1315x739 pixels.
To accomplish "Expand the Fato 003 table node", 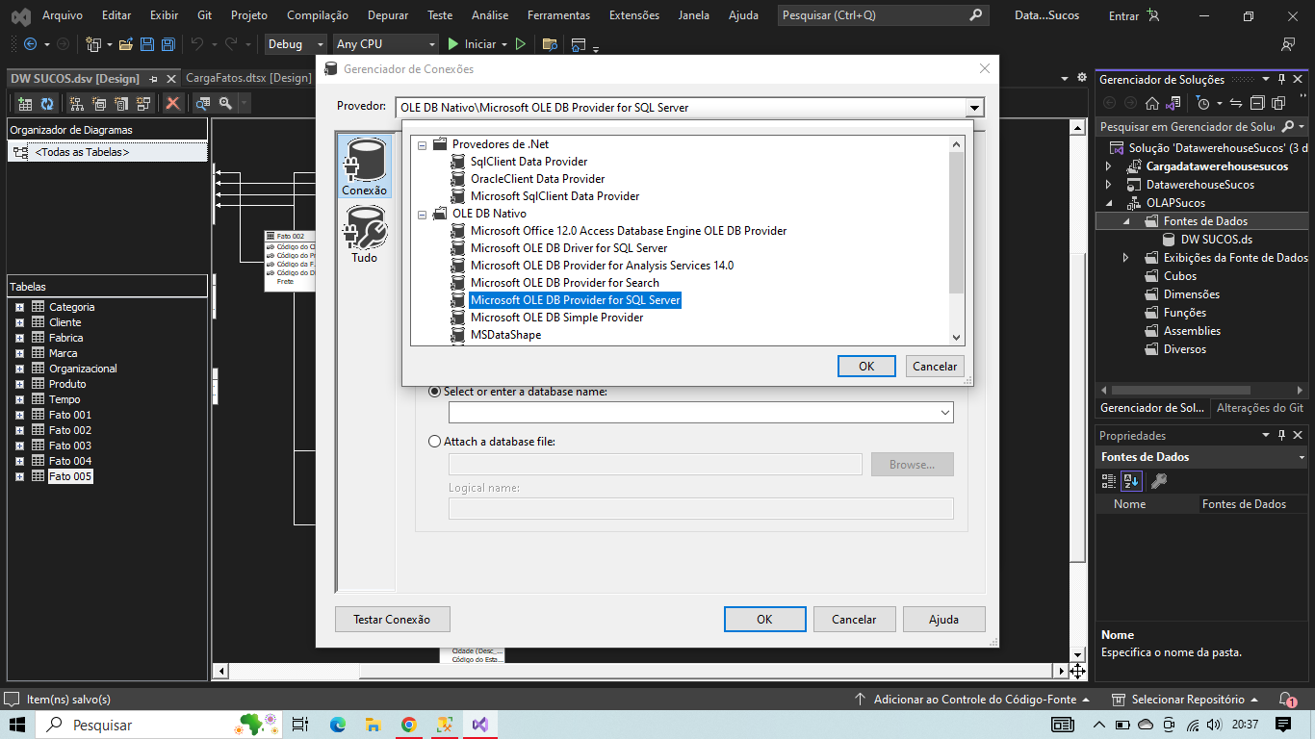I will coord(19,446).
